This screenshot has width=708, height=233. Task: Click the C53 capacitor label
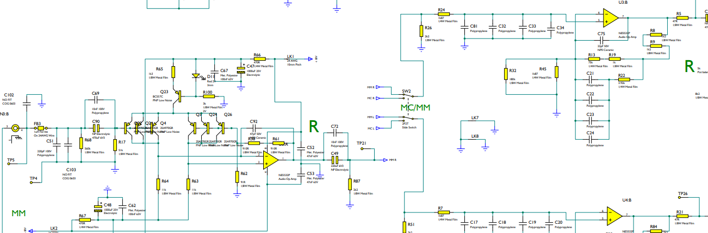pyautogui.click(x=310, y=173)
